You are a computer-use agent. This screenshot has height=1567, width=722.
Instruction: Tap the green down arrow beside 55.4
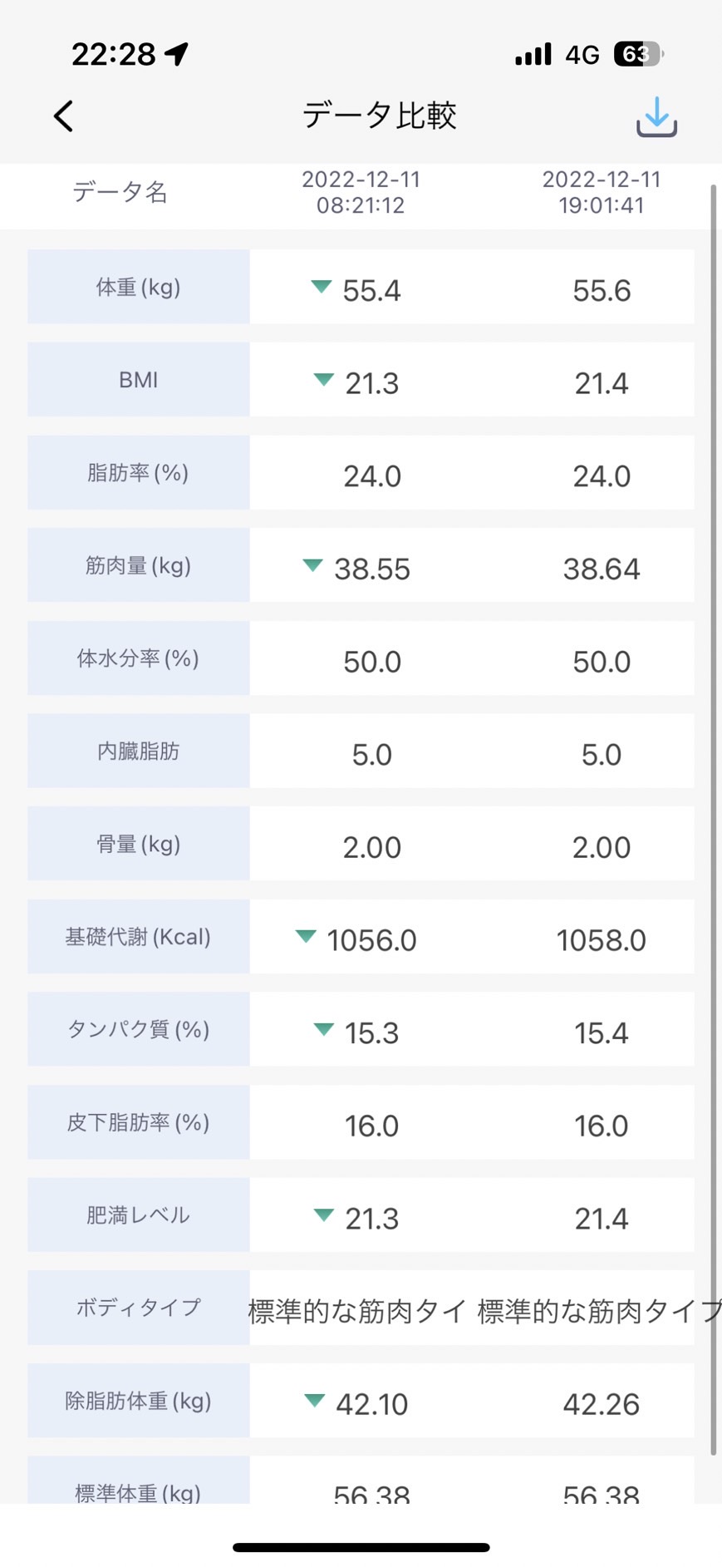click(321, 287)
